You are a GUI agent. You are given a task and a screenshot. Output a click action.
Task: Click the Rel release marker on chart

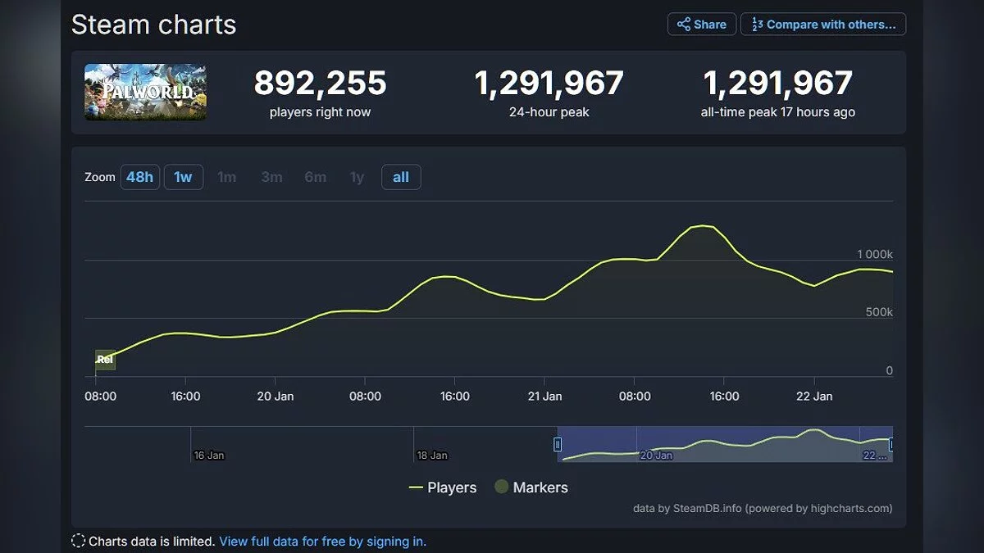[x=105, y=360]
